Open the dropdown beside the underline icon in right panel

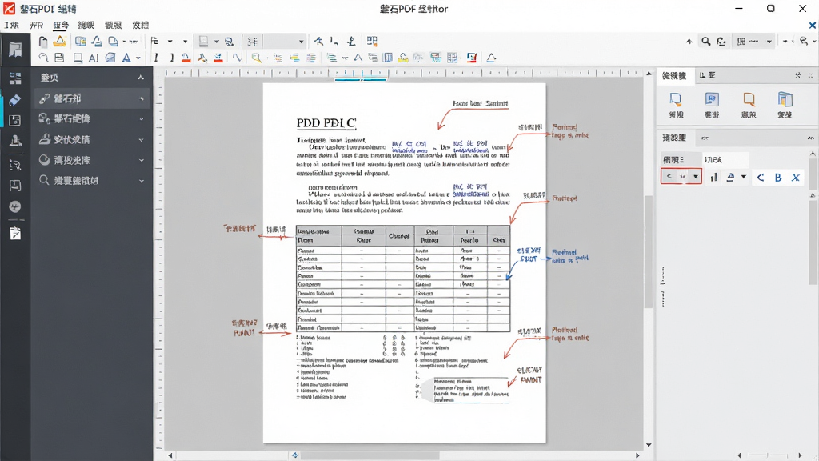744,177
